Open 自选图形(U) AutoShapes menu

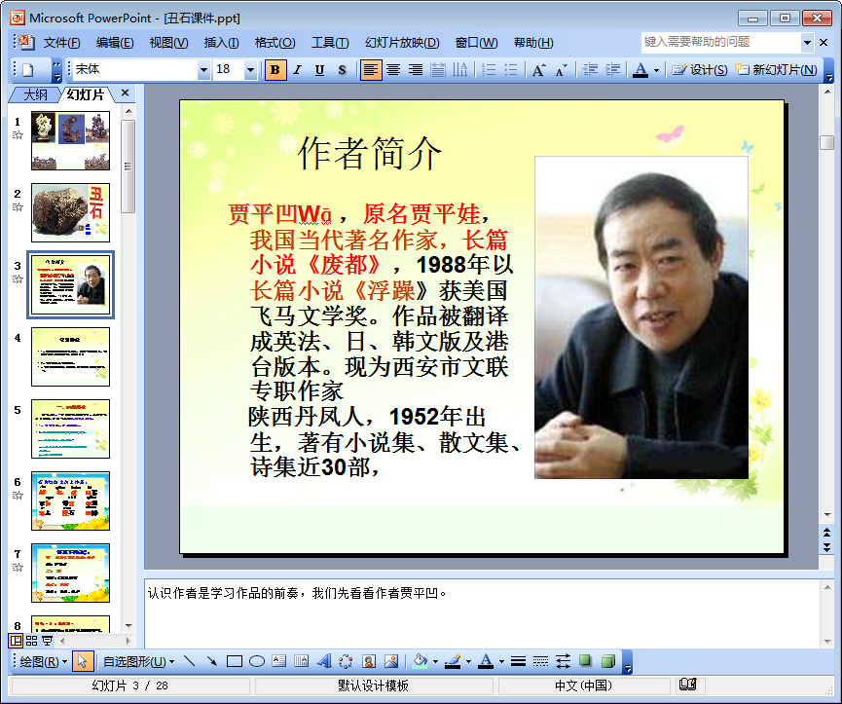coord(138,661)
